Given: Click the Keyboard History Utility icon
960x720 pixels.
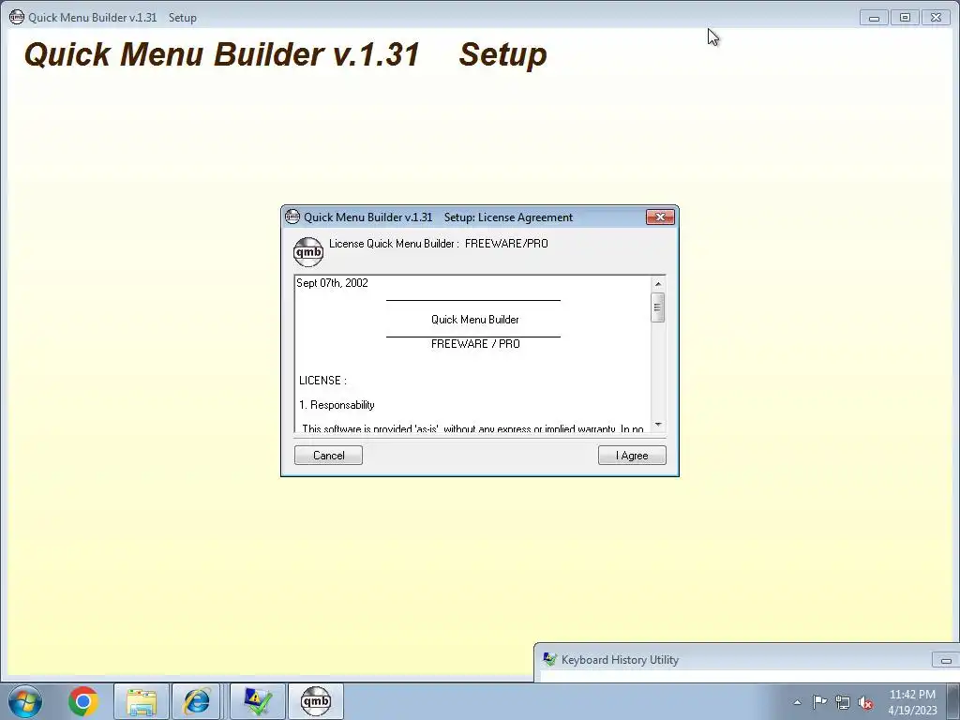Looking at the screenshot, I should (549, 659).
